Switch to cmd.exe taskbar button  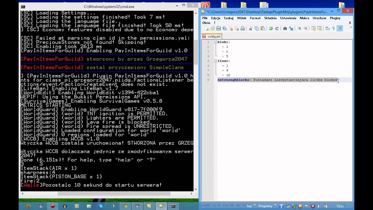click(x=173, y=206)
